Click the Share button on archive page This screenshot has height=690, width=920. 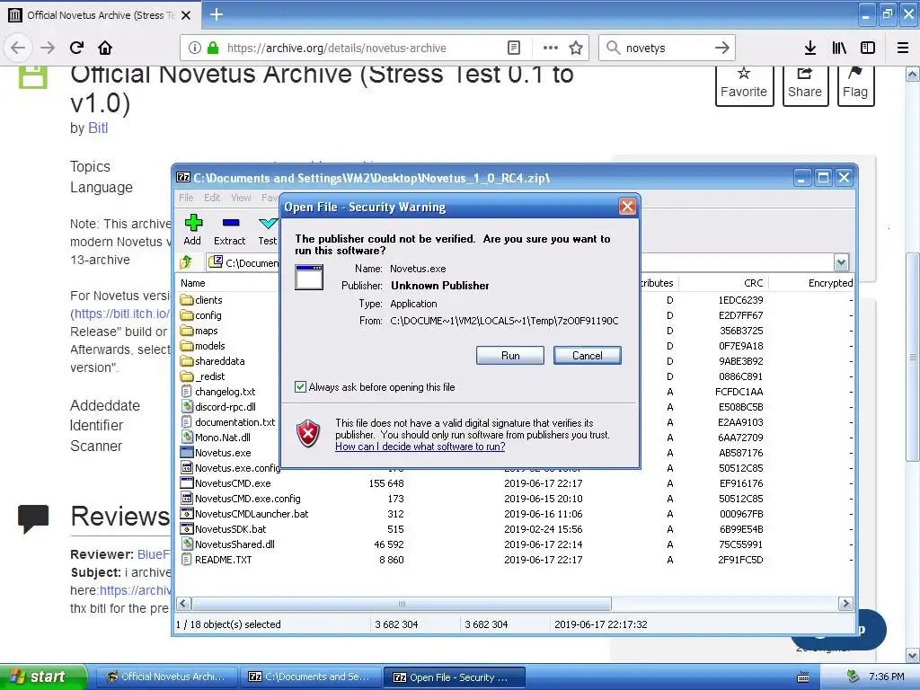tap(805, 85)
